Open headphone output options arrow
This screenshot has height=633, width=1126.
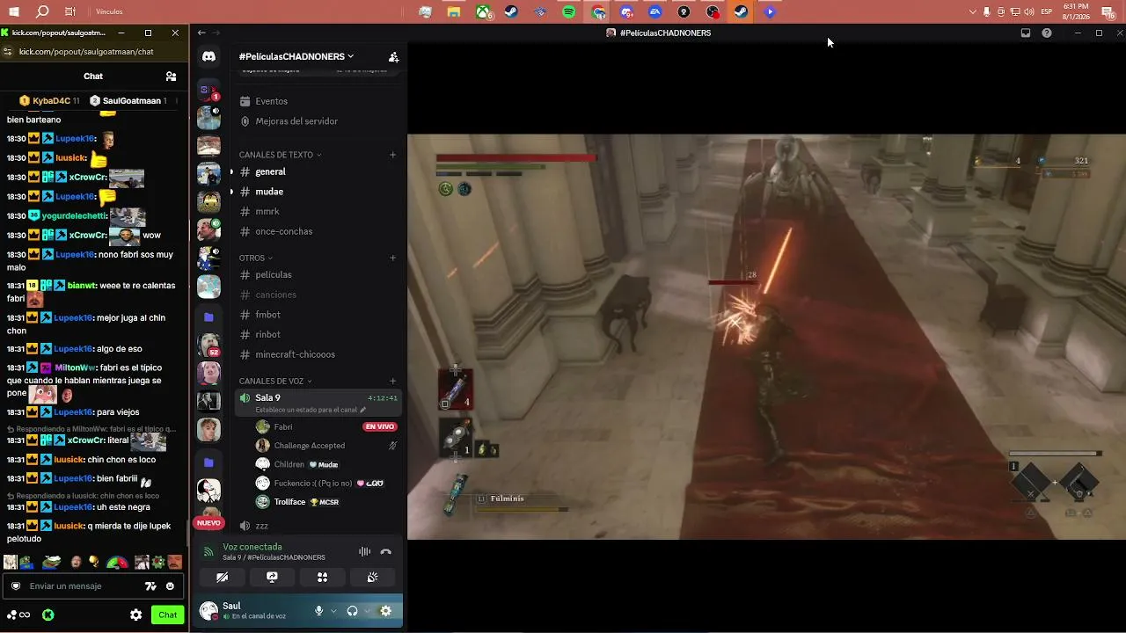pyautogui.click(x=367, y=611)
